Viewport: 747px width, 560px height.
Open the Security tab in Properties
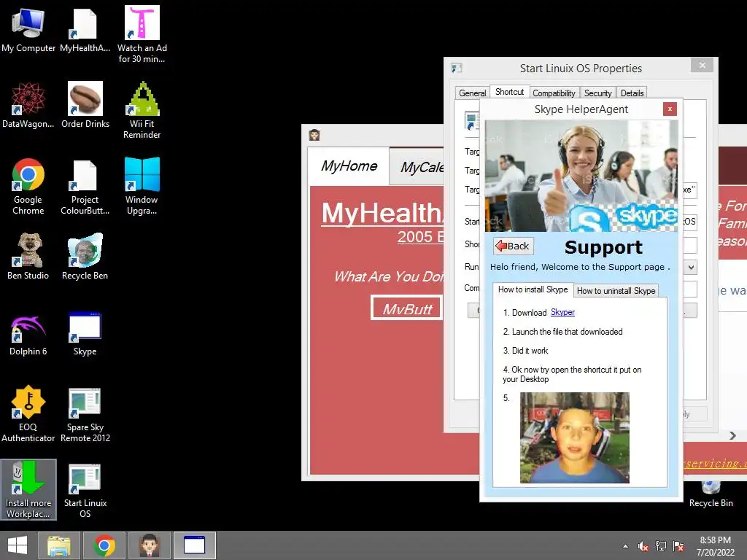[598, 93]
